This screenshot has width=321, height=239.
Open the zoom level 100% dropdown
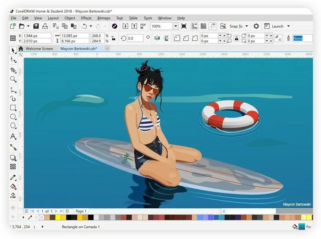[x=175, y=26]
